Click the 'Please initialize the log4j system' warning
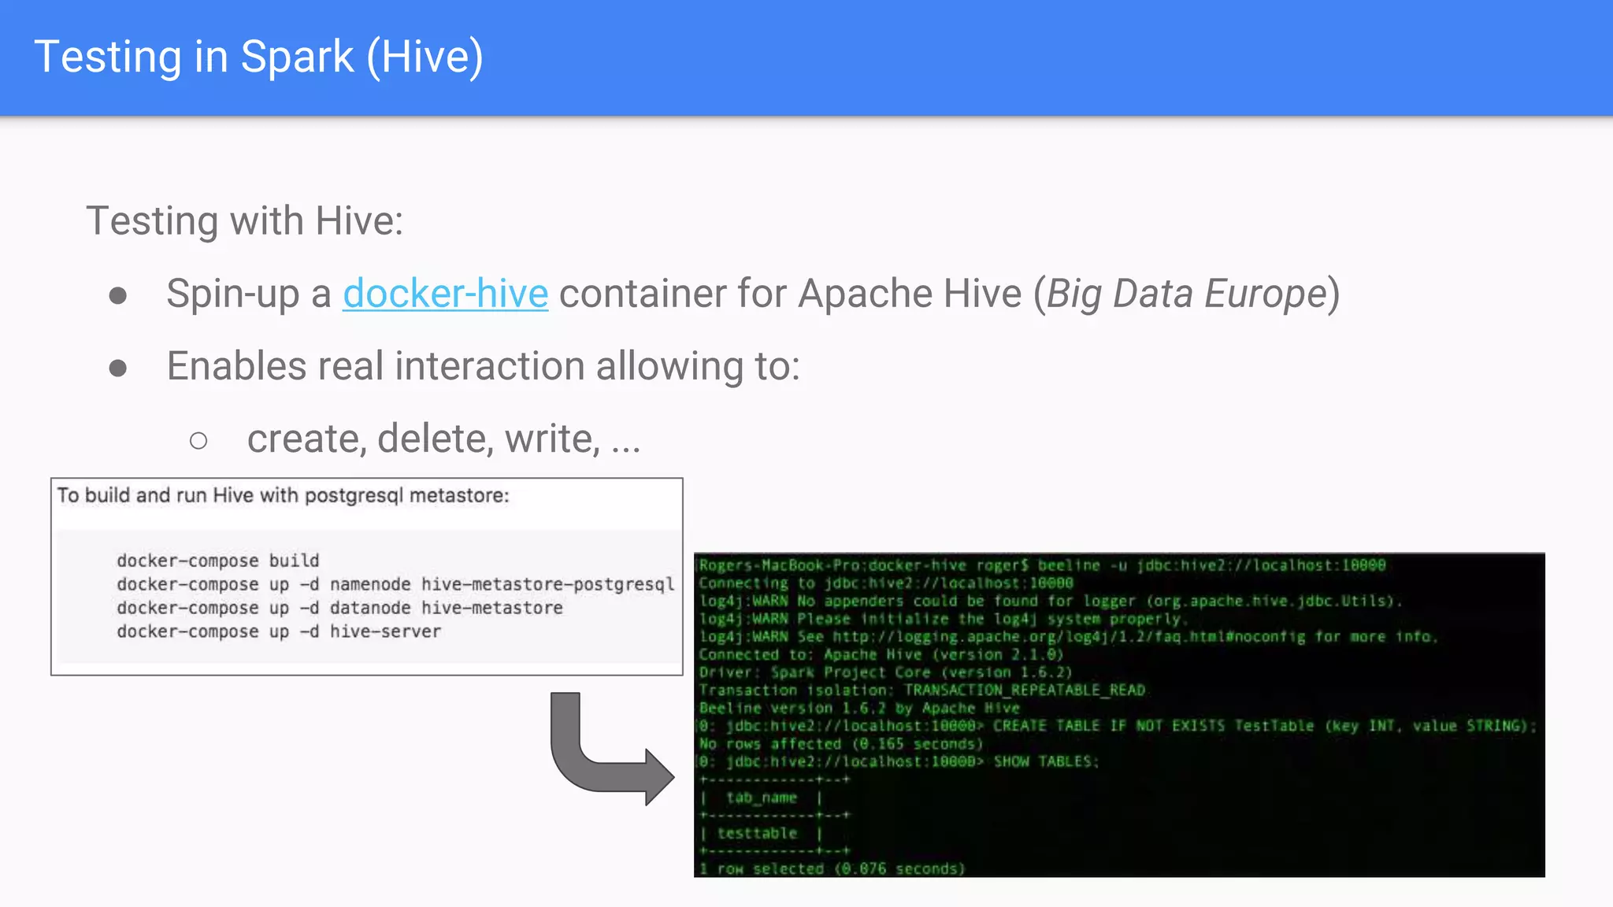1613x907 pixels. 944,619
